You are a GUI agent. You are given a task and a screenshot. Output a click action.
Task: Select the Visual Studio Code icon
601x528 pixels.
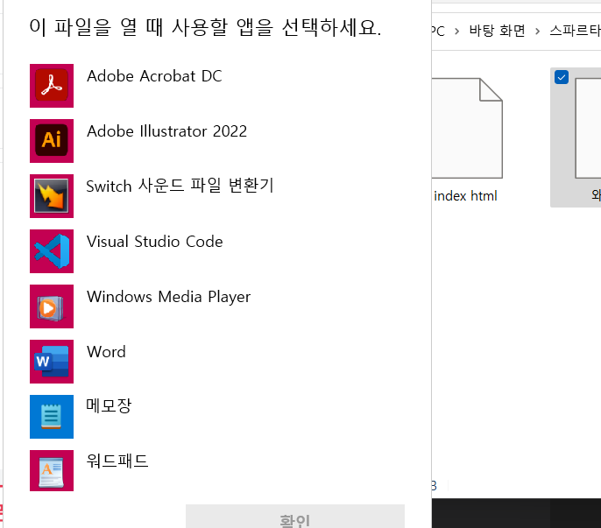[52, 251]
